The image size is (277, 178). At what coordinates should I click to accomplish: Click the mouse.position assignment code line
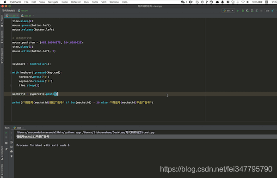[48, 43]
